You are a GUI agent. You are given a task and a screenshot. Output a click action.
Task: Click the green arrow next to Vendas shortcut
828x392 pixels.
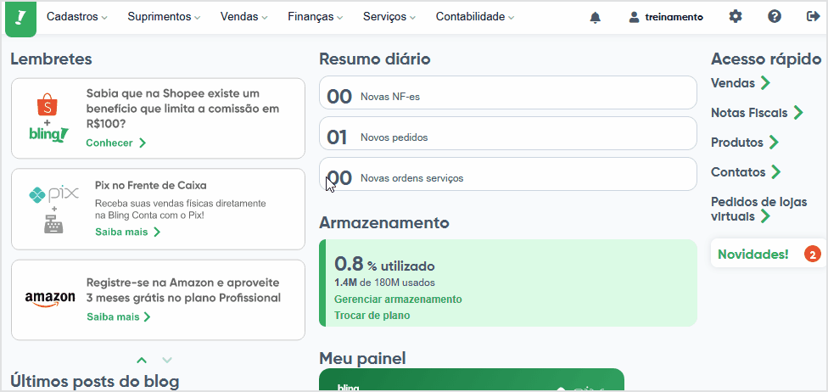tap(765, 83)
